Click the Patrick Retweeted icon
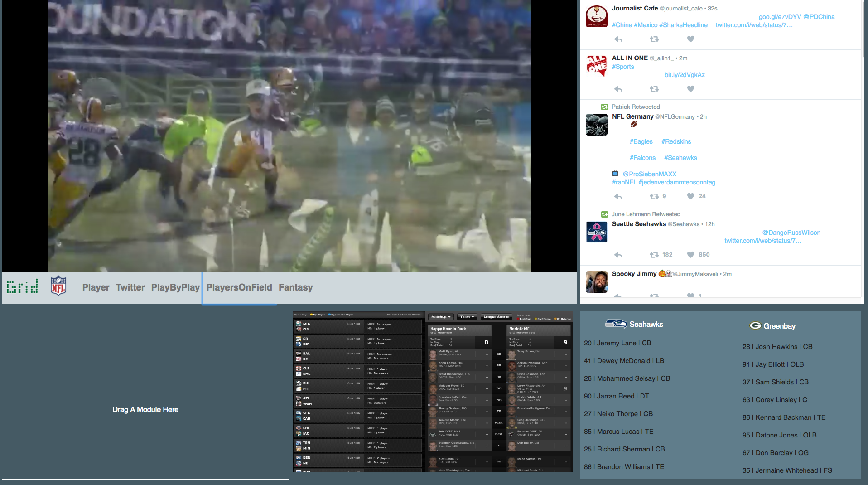Screen dimensions: 868x485 tap(604, 107)
